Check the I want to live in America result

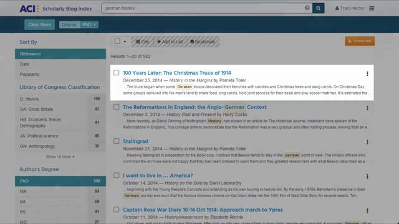click(117, 175)
